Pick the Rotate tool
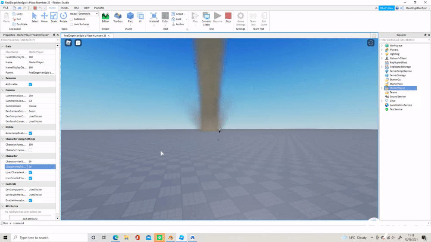431x242 pixels. (x=63, y=18)
